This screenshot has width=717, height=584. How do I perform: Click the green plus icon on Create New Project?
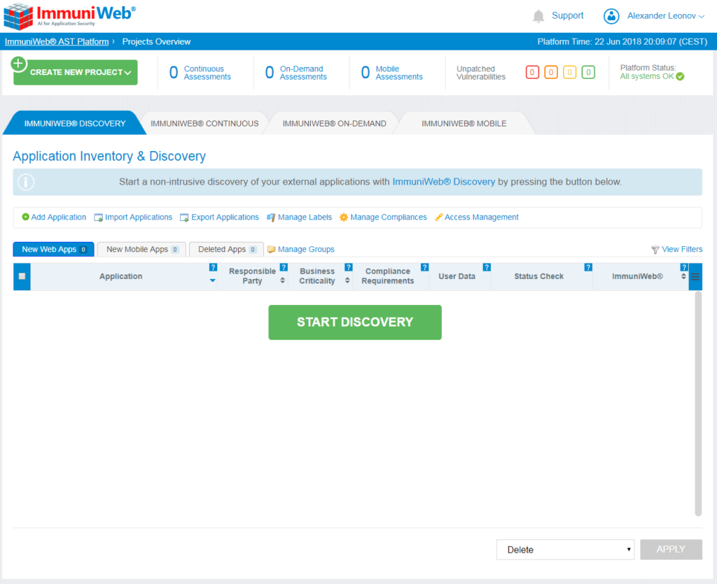(19, 64)
